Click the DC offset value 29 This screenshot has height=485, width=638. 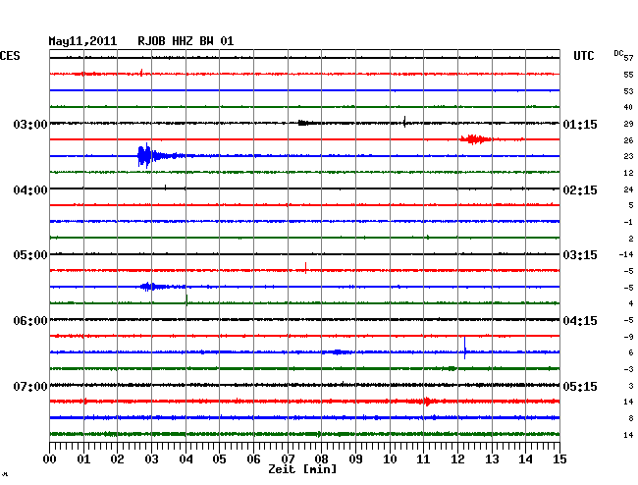point(628,124)
